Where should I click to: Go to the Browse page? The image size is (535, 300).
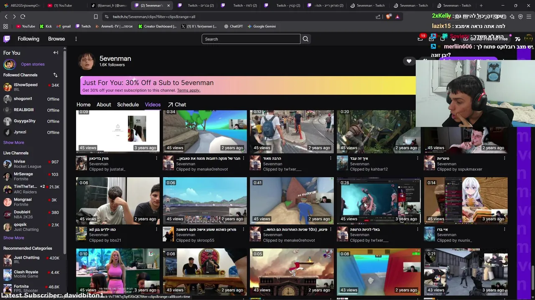(x=56, y=39)
